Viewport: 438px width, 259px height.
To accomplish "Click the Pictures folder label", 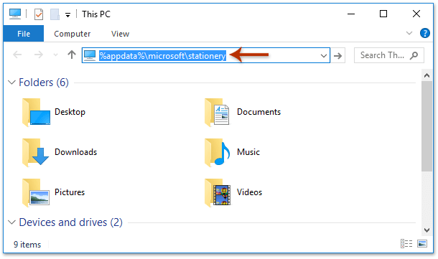I will [70, 192].
